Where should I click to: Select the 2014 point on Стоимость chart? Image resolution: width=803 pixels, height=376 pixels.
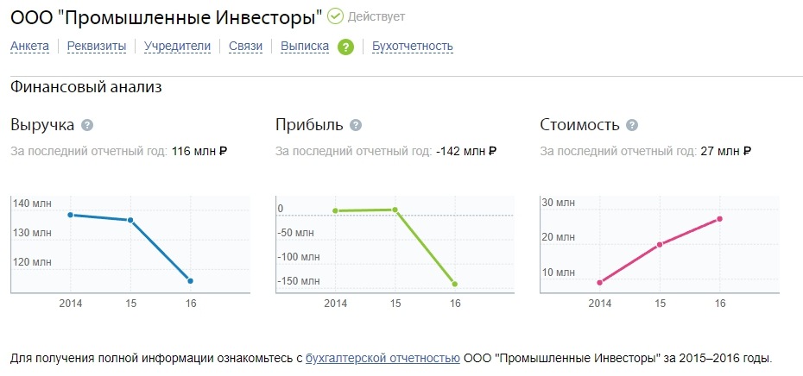click(x=600, y=282)
